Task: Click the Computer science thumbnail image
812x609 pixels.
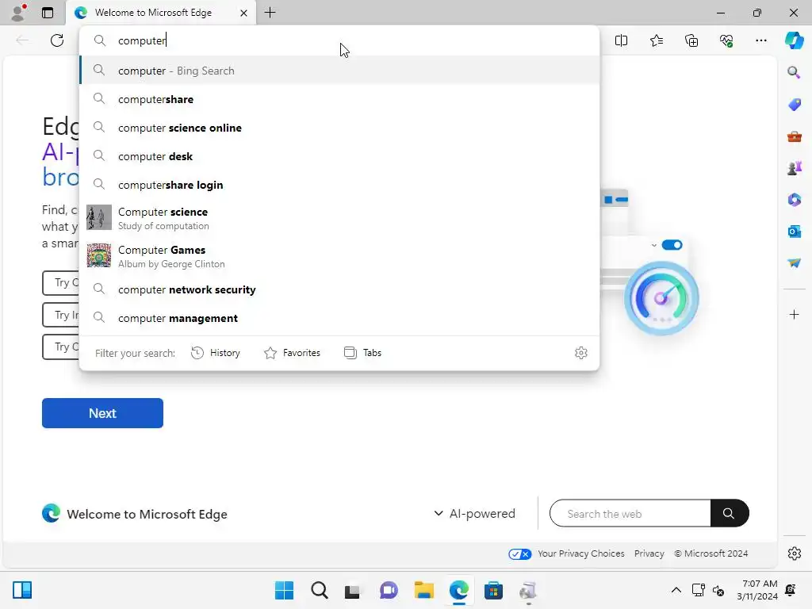Action: point(99,217)
